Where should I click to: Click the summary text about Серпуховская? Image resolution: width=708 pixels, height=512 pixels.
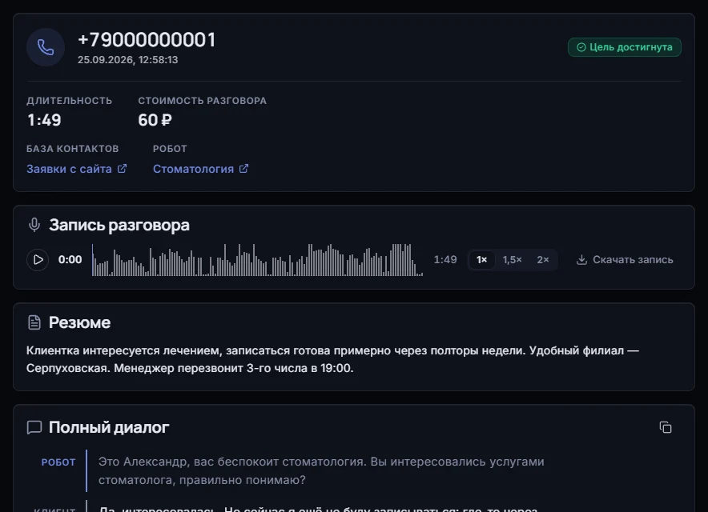[x=332, y=359]
